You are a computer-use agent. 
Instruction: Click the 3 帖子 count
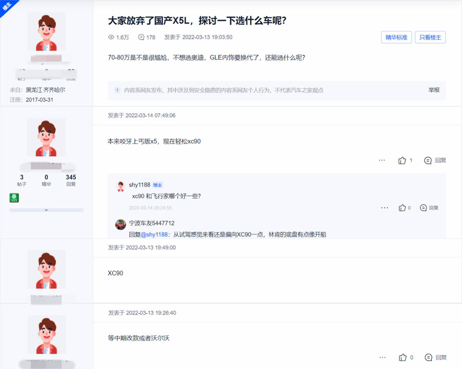[22, 181]
